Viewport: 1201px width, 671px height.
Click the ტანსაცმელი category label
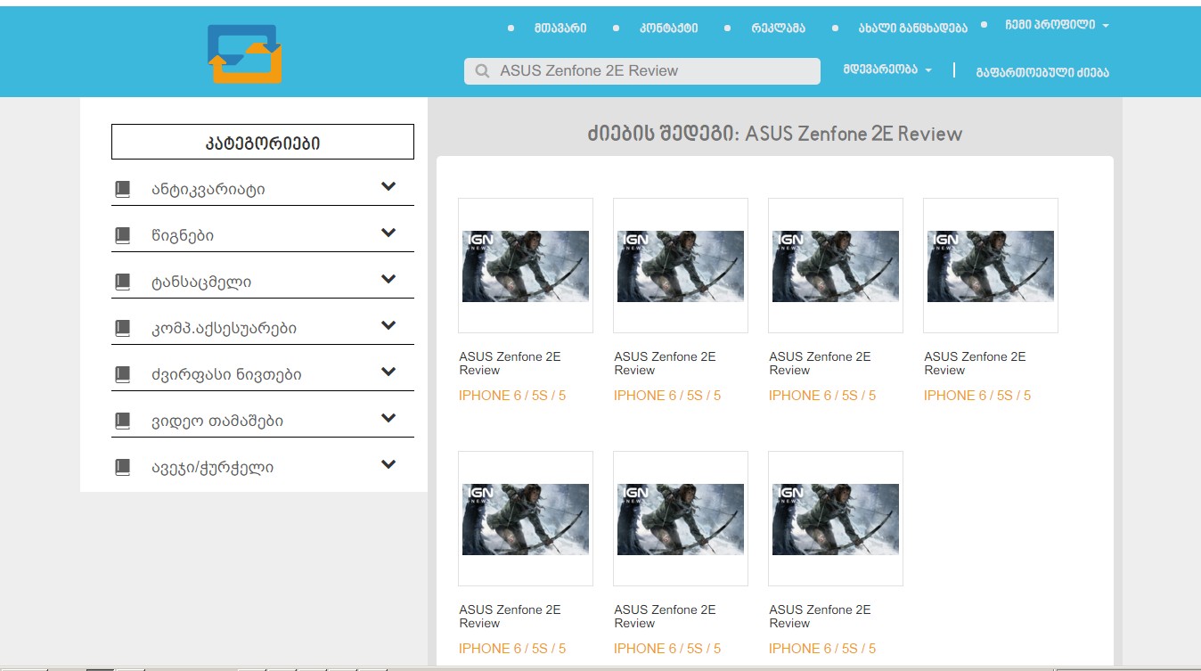pos(201,282)
